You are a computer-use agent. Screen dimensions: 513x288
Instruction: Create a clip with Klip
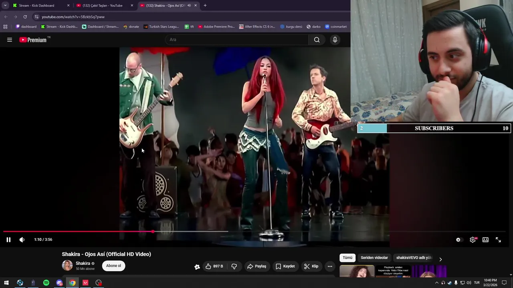(x=311, y=266)
